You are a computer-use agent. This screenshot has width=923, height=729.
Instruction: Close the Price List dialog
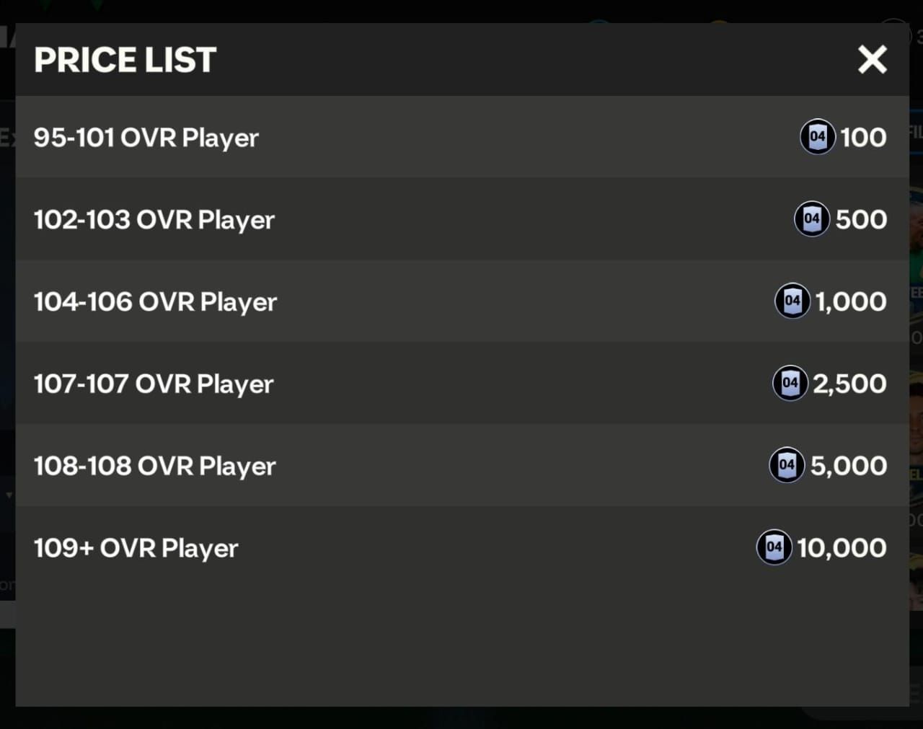pyautogui.click(x=872, y=60)
